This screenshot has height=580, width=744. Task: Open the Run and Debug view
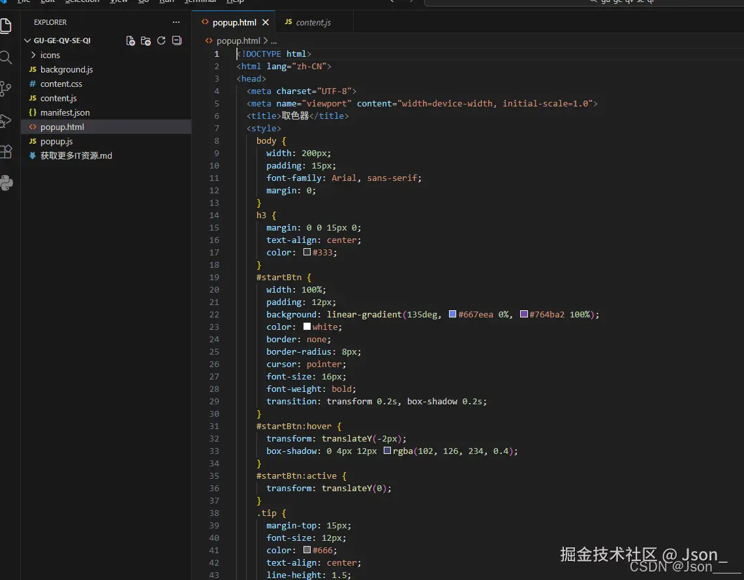tap(6, 121)
